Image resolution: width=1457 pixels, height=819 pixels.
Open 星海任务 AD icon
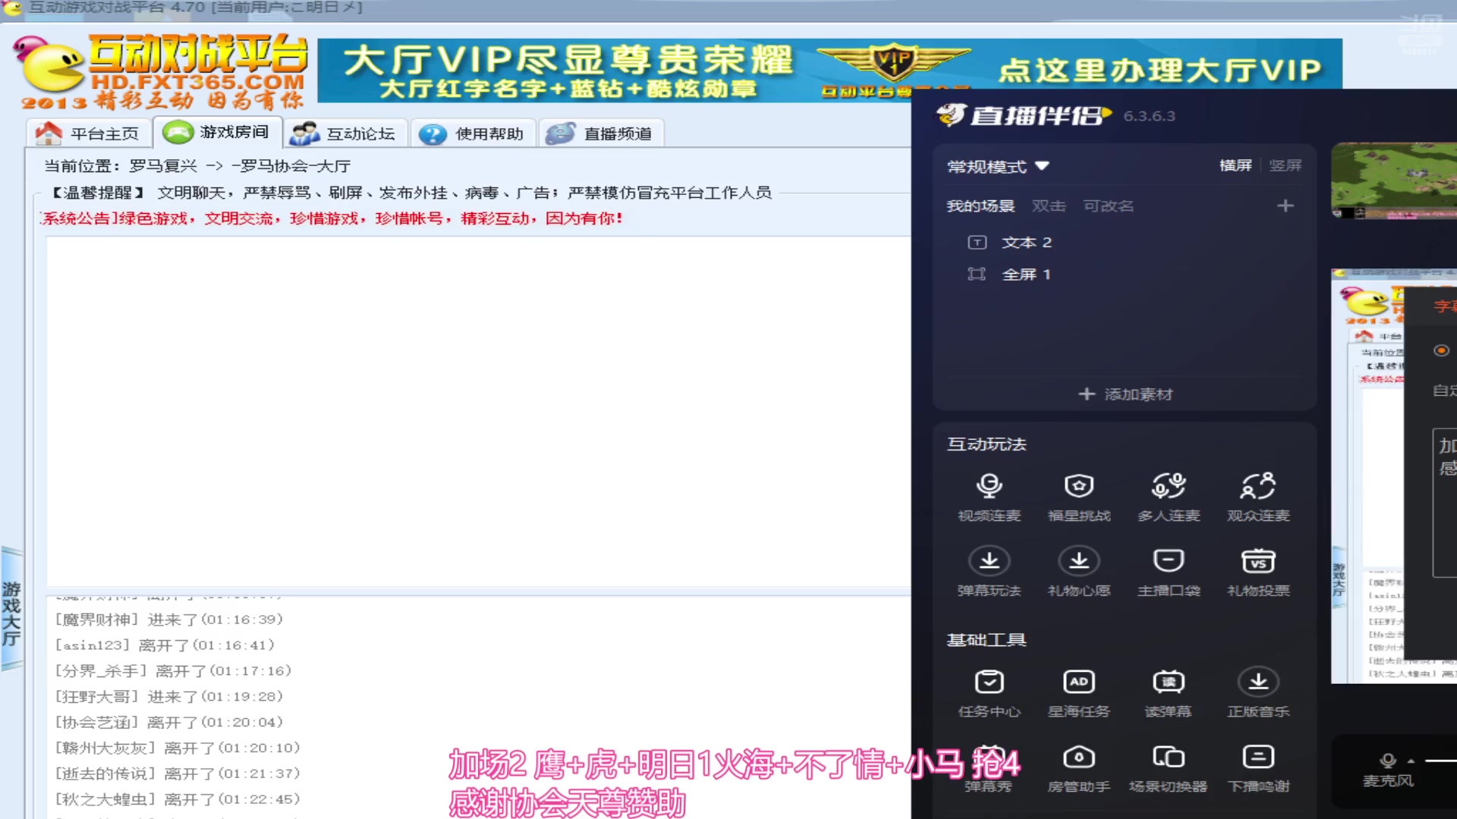click(1078, 693)
